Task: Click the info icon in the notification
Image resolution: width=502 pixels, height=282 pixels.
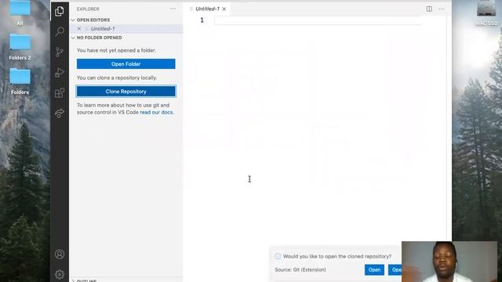Action: pos(278,256)
